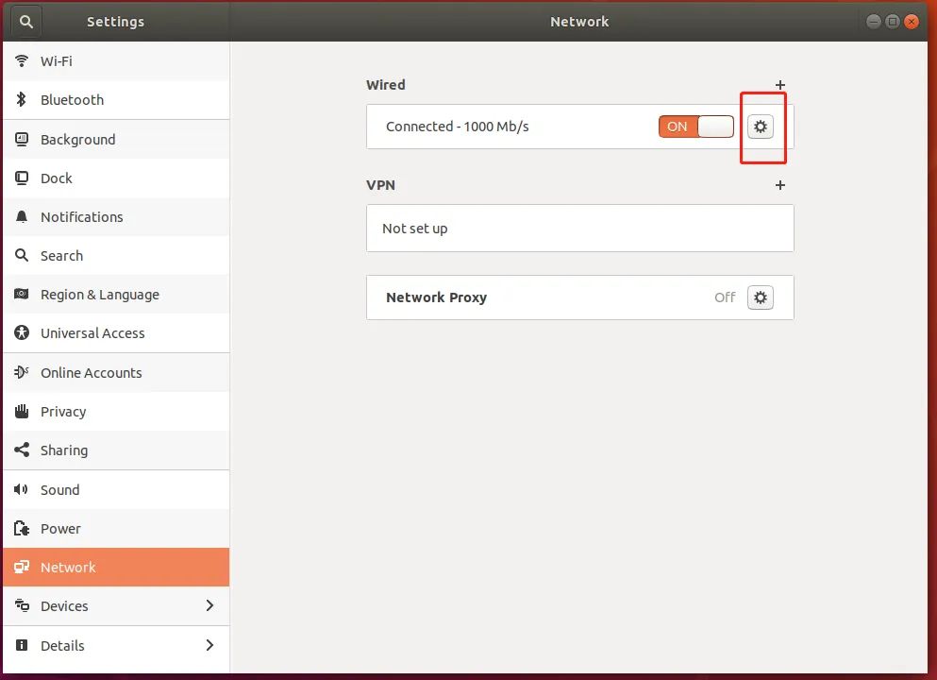Expand the Details submenu chevron
This screenshot has height=680, width=937.
click(209, 645)
